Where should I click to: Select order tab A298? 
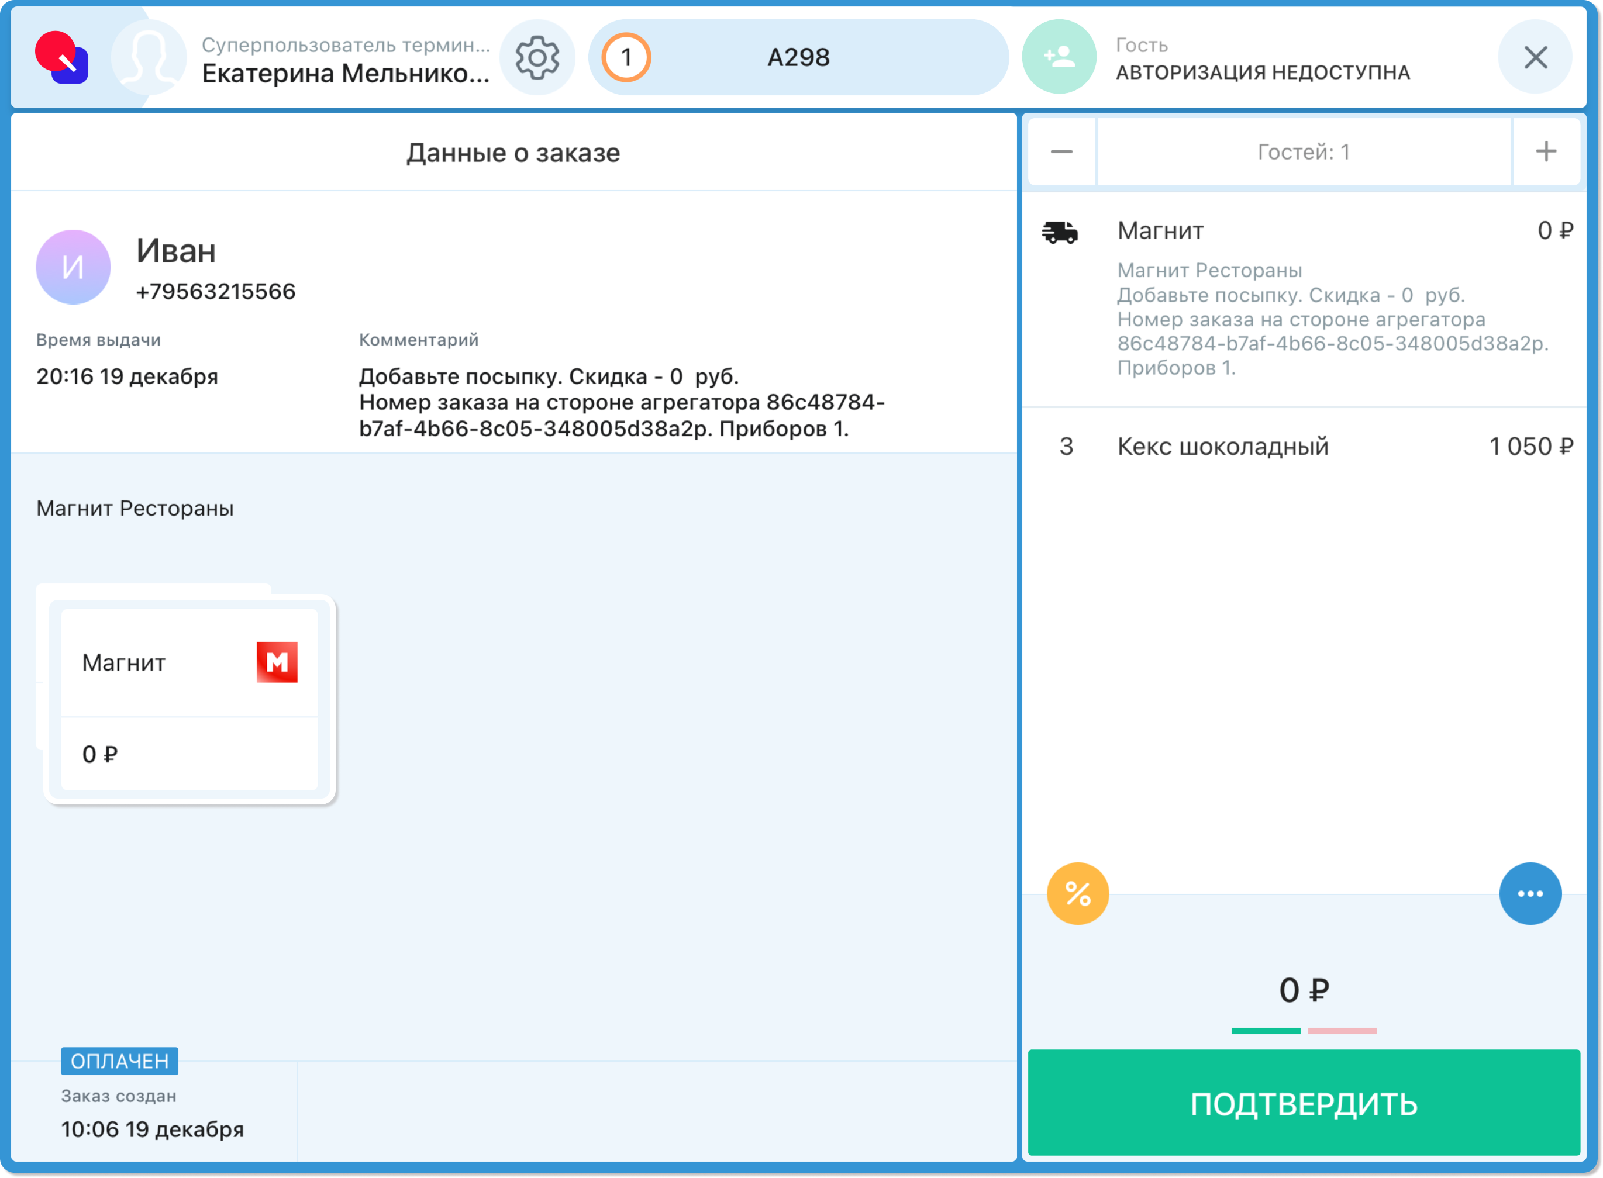[798, 58]
